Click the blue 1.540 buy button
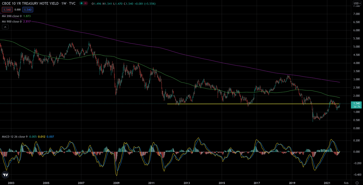This screenshot has width=363, height=185. [28, 10]
